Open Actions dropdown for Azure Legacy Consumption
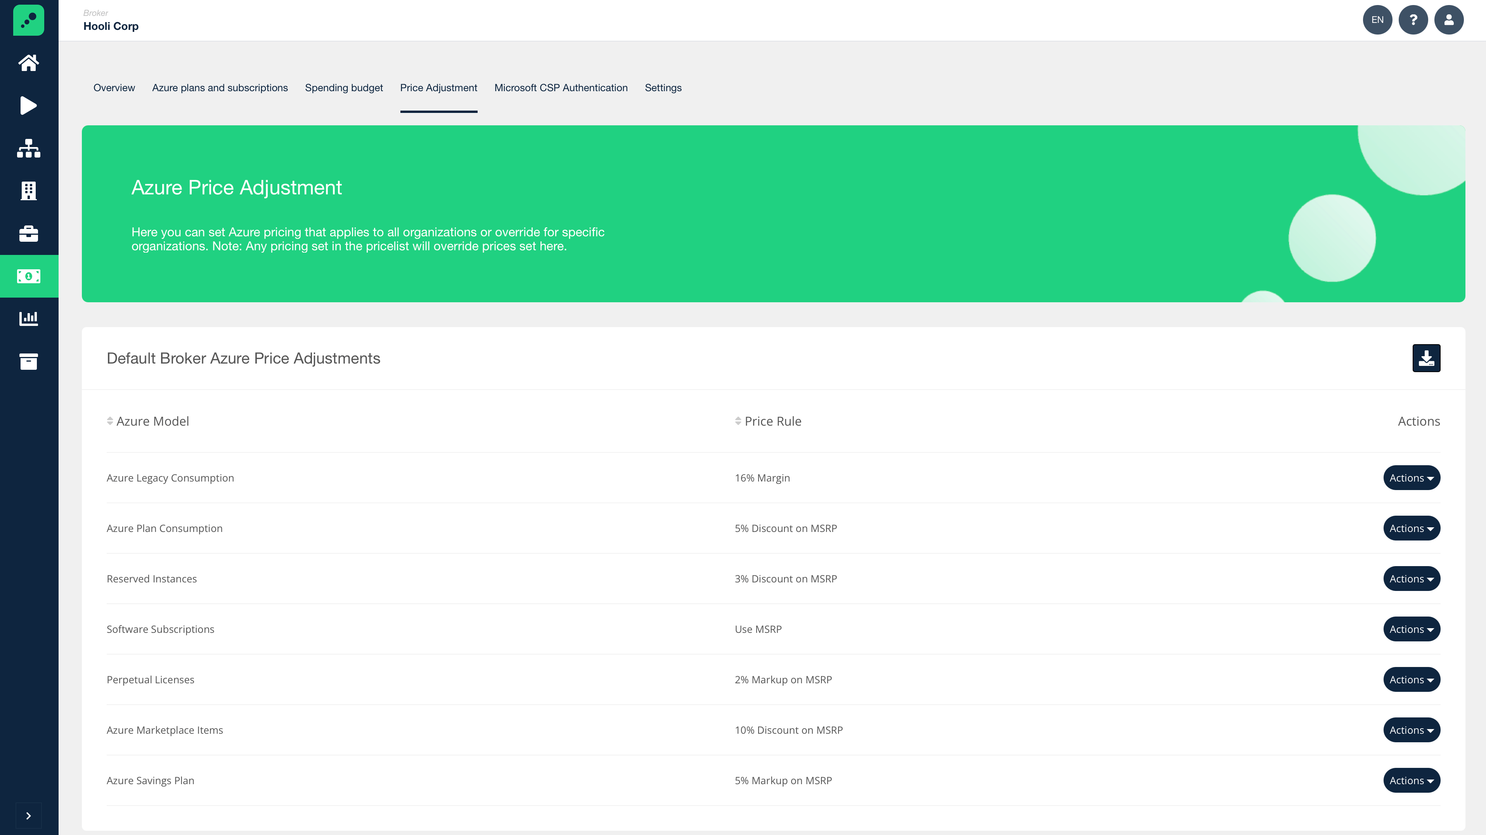This screenshot has height=835, width=1486. pos(1412,478)
